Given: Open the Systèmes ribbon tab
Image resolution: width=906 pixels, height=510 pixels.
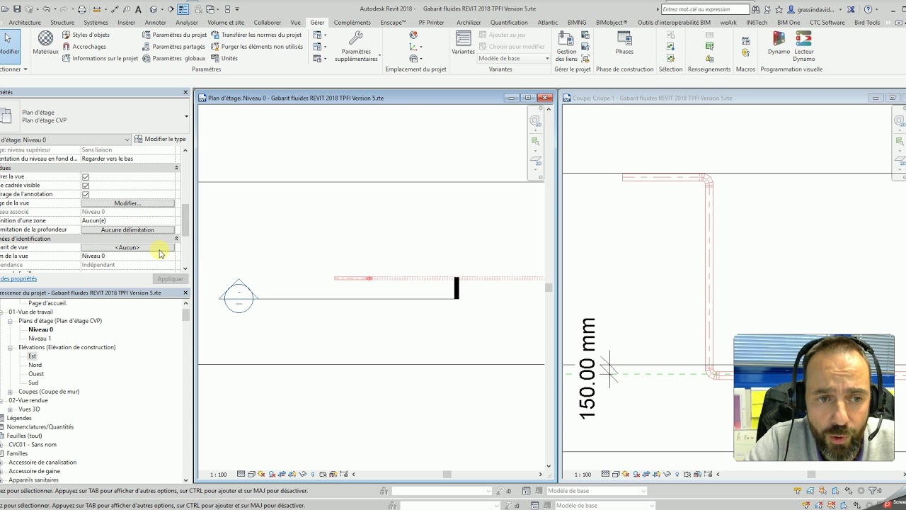Looking at the screenshot, I should [x=96, y=23].
